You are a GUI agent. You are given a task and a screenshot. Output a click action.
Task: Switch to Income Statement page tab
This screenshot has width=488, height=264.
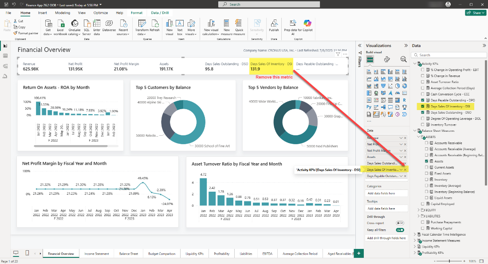(97, 254)
